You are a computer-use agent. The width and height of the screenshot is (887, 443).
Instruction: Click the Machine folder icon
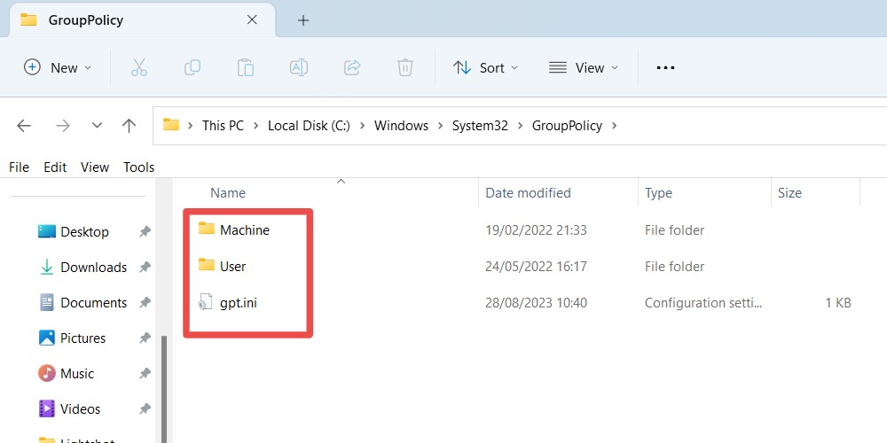(207, 229)
